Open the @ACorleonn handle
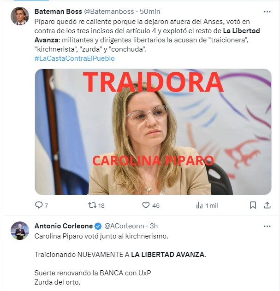Viewport: 280px width, 291px height. (x=124, y=226)
